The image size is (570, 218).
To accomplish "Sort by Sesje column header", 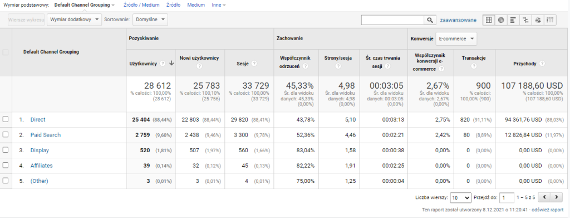I will 243,64.
